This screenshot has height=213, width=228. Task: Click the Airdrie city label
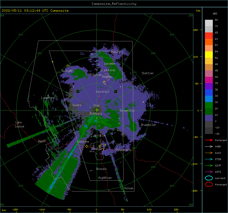pyautogui.click(x=100, y=135)
